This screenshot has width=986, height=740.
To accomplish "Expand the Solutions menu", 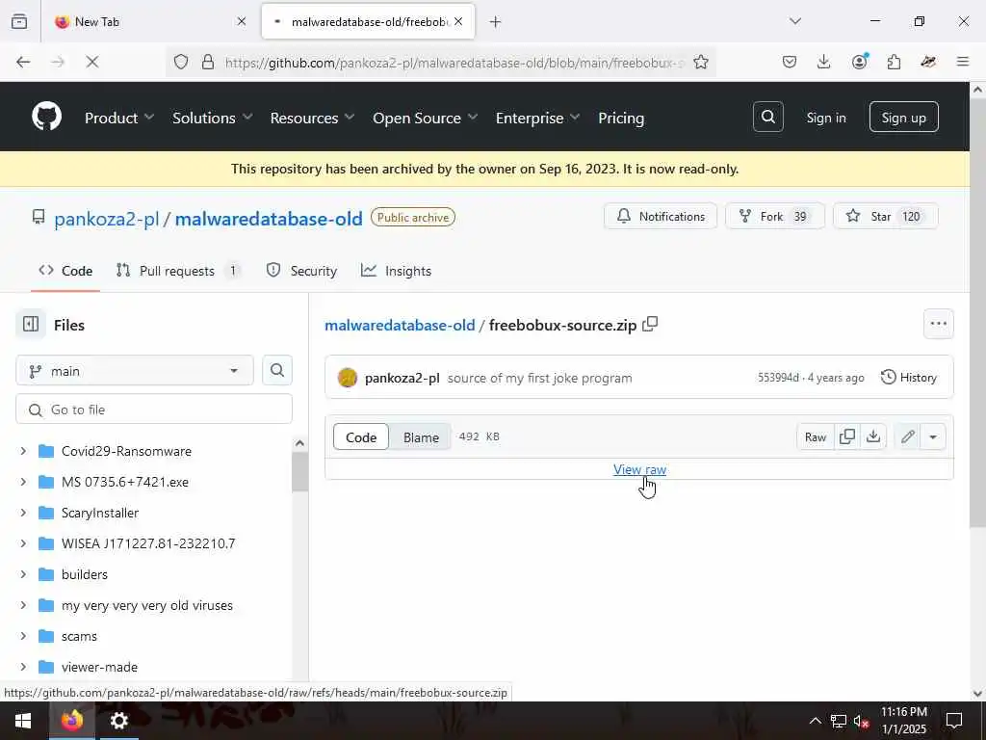I will (x=213, y=118).
